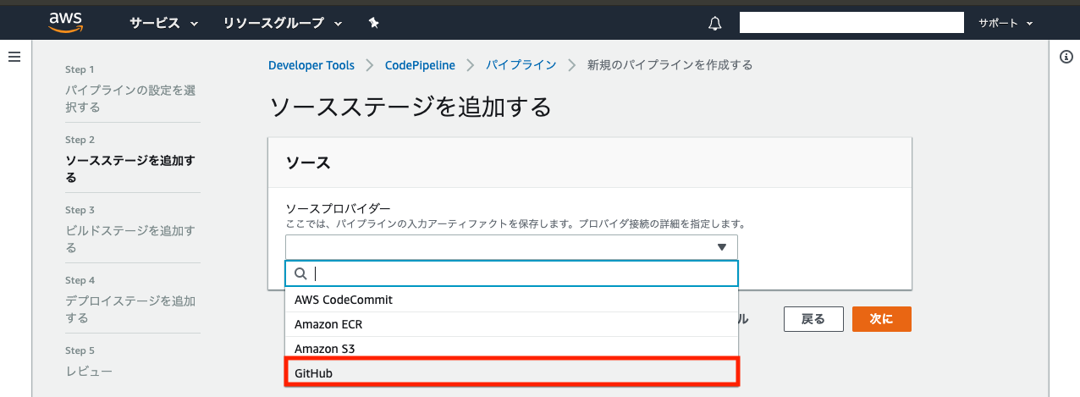1080x397 pixels.
Task: Collapse the source provider dropdown arrow
Action: point(722,247)
